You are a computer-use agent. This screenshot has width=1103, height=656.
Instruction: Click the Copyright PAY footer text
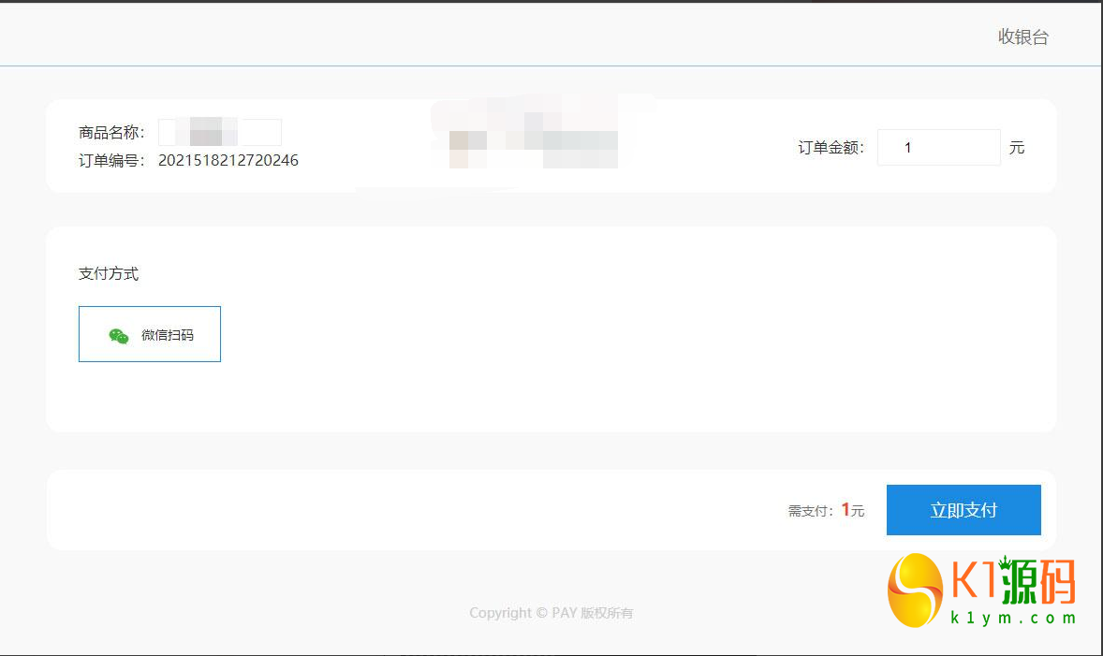(x=551, y=612)
